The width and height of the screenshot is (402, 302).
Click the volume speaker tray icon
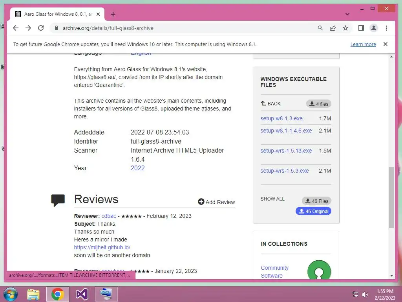coord(365,294)
